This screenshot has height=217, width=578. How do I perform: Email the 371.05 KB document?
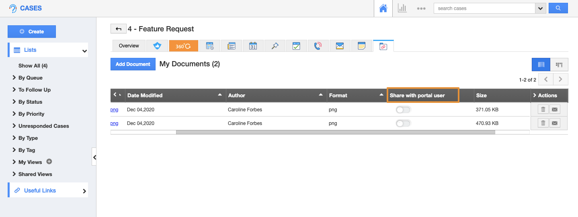coord(554,110)
